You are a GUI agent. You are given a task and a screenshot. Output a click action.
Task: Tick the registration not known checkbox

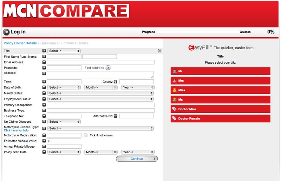click(x=86, y=135)
